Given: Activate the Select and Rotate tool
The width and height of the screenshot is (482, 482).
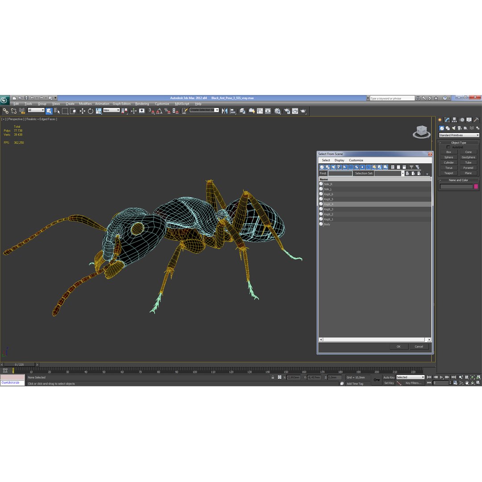Looking at the screenshot, I should pos(90,111).
